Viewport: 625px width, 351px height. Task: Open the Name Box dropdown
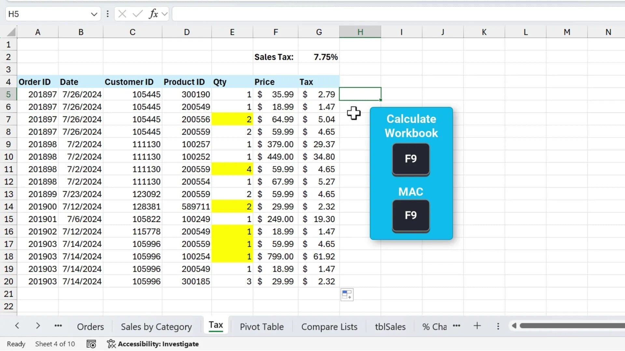94,14
